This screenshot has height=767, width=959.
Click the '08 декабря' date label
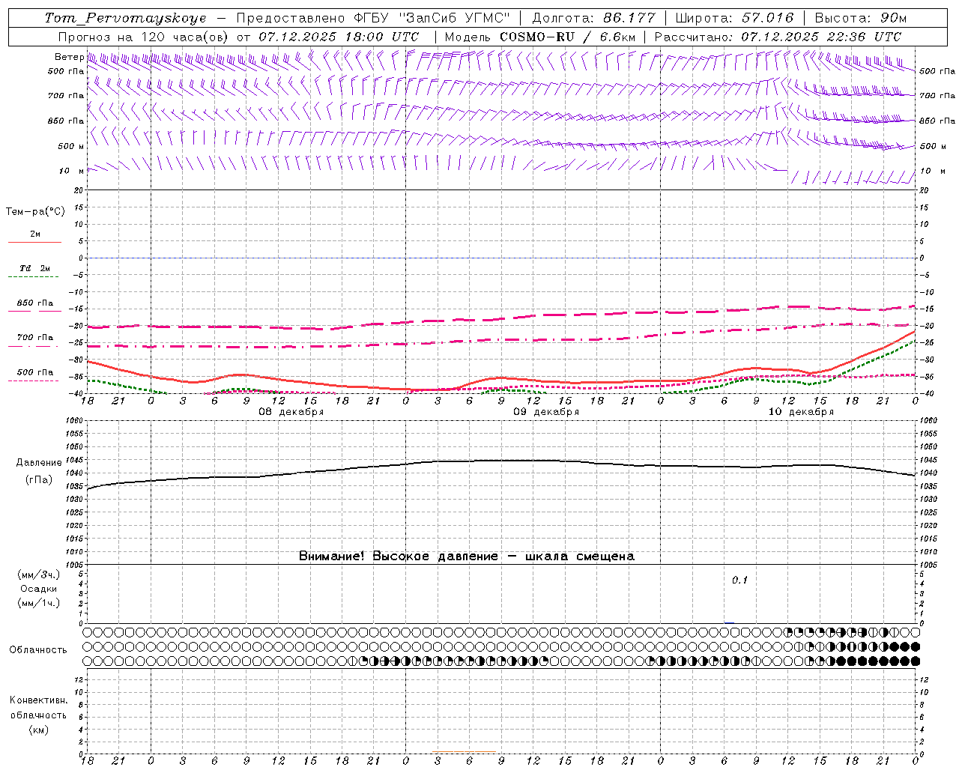(x=291, y=412)
